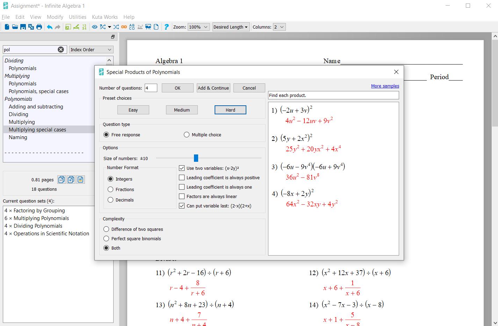
Task: Click the Number of questions input field
Action: click(151, 88)
